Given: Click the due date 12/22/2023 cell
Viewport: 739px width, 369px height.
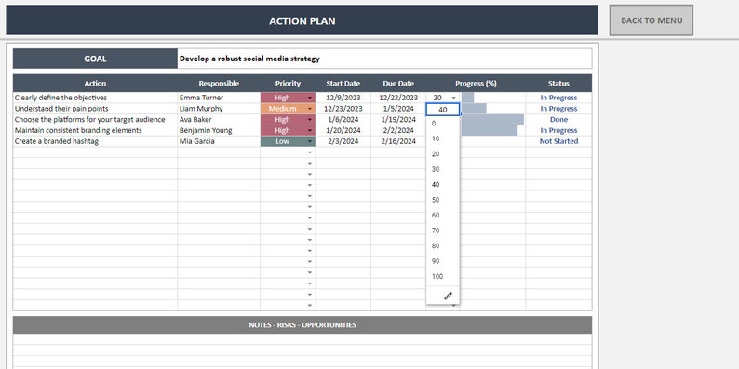Looking at the screenshot, I should click(398, 98).
